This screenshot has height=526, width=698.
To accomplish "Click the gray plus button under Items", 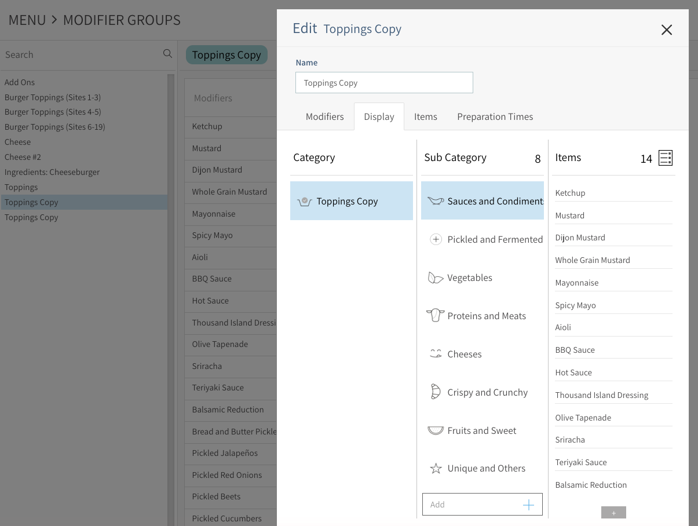I will [x=613, y=513].
